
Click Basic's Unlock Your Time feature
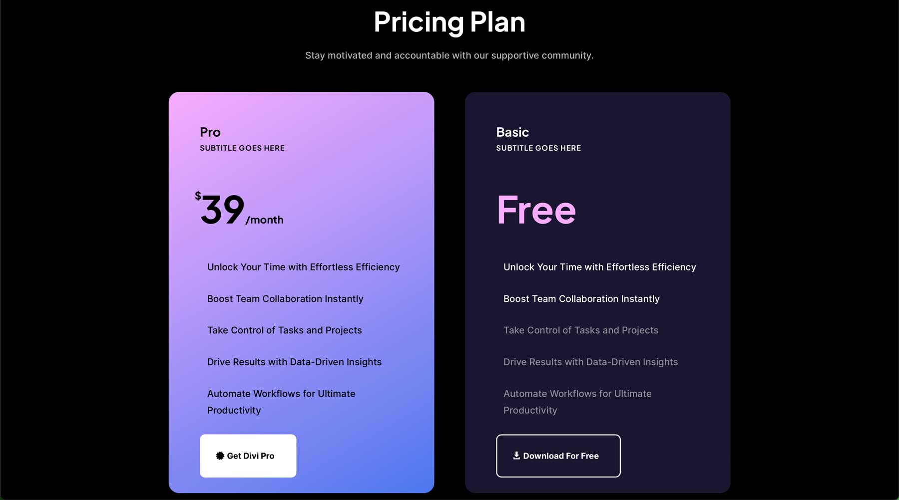[599, 267]
